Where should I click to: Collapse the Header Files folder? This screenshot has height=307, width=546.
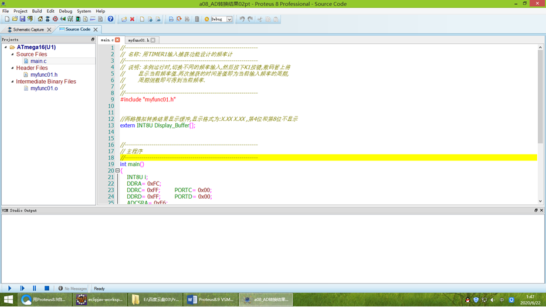click(x=12, y=68)
